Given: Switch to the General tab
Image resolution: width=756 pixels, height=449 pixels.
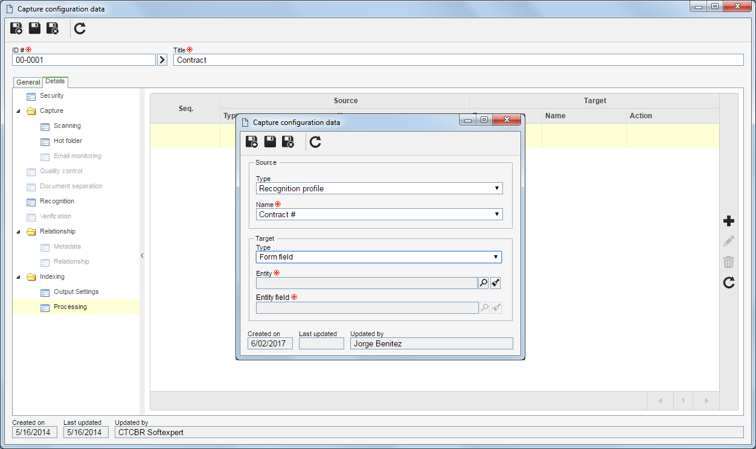Looking at the screenshot, I should (28, 82).
